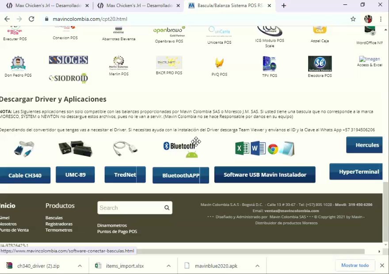The image size is (389, 274).
Task: Click the Word icon above Software USB
Action: 258,148
